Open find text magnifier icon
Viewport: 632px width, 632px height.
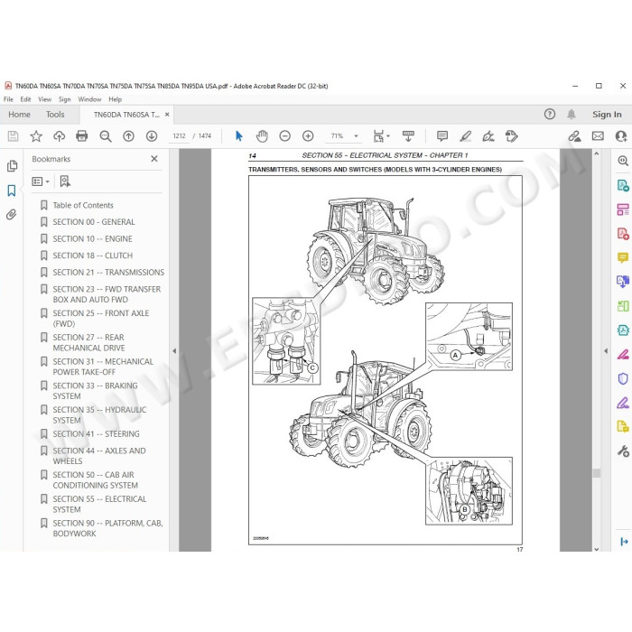106,136
